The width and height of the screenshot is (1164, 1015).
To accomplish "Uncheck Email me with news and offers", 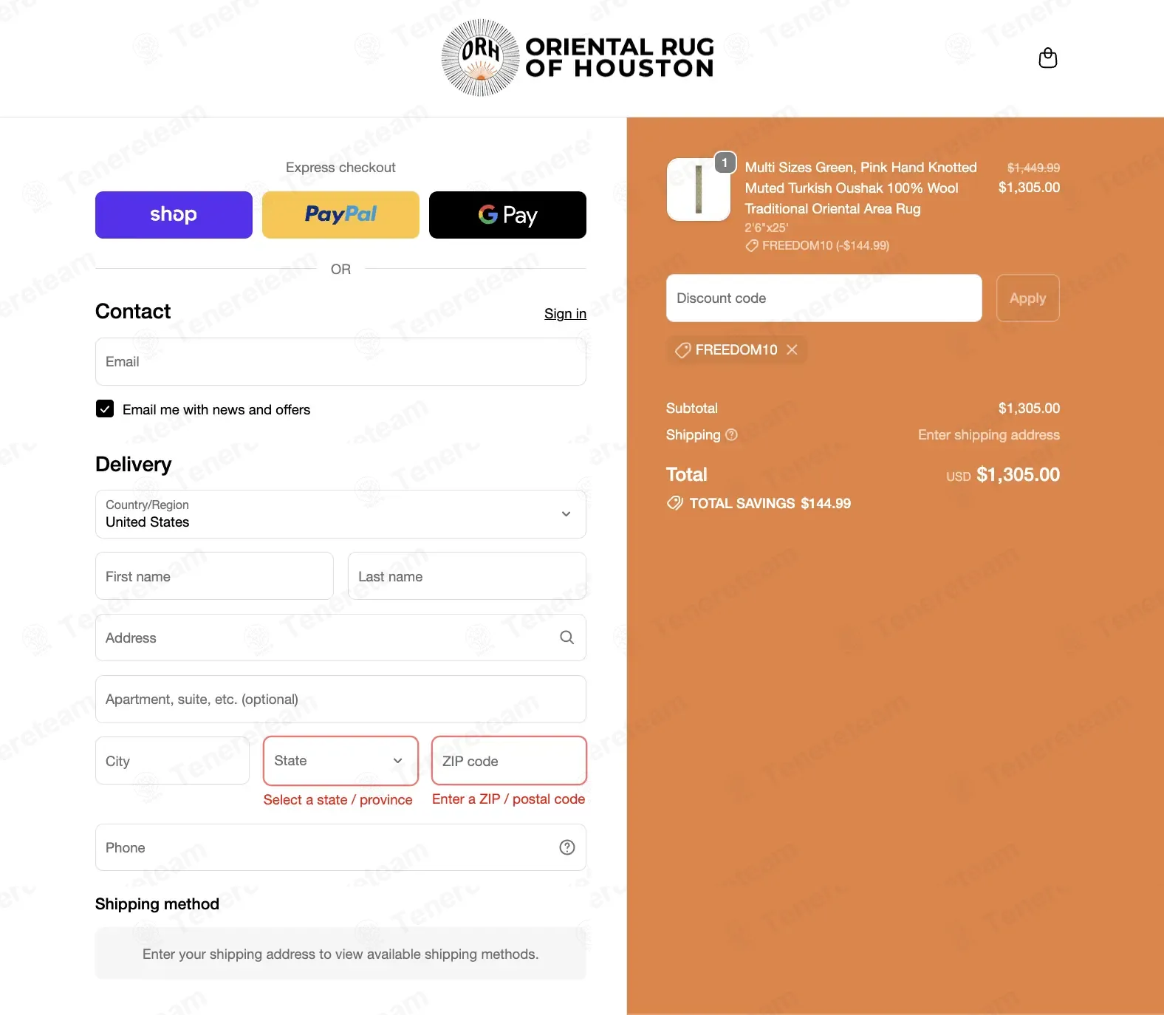I will (x=105, y=409).
